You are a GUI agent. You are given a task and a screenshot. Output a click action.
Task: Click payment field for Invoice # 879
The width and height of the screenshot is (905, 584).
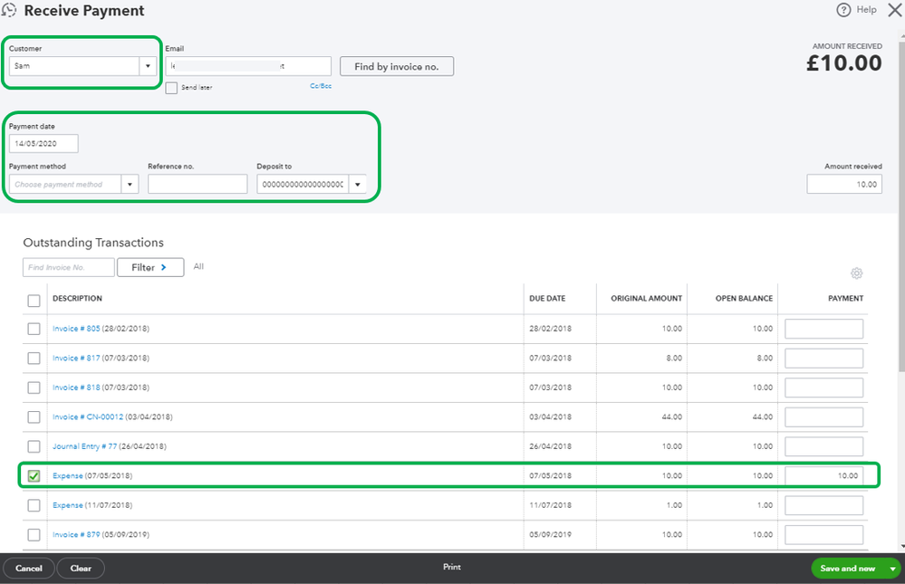[x=823, y=534]
